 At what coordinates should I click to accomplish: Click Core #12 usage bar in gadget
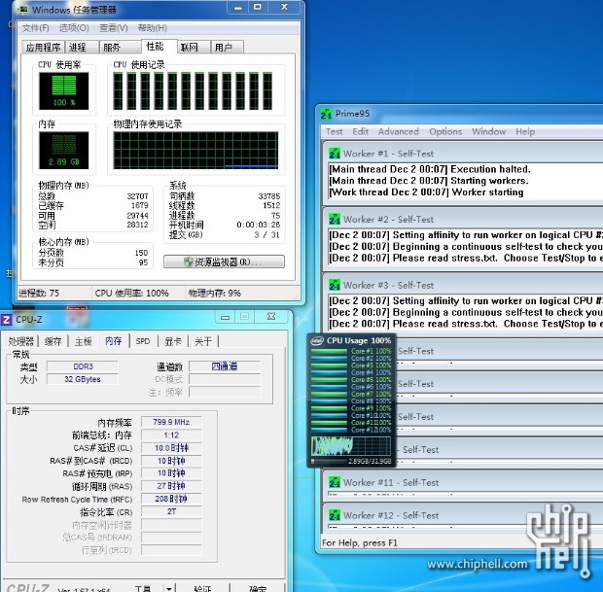(x=329, y=430)
